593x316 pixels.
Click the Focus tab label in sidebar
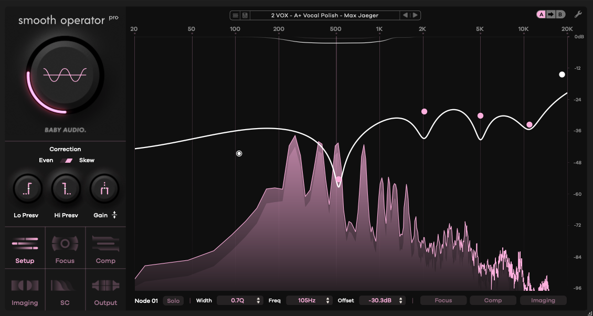[x=65, y=261]
